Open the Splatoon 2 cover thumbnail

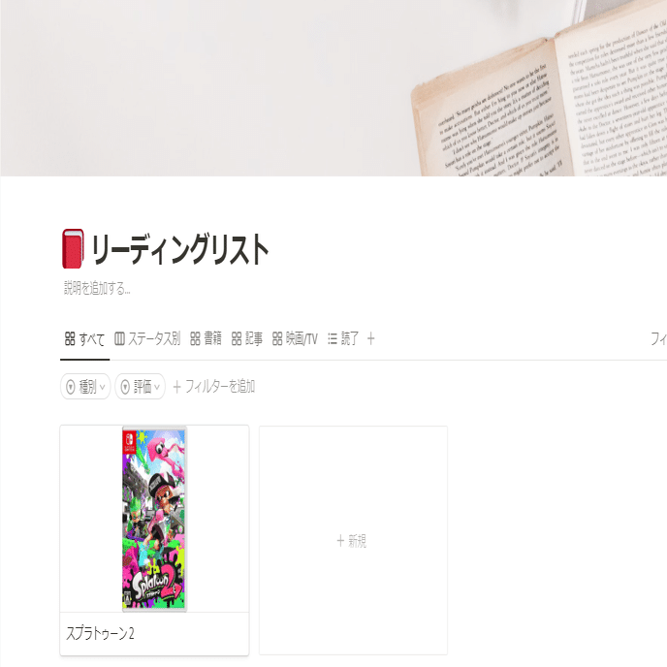(x=154, y=520)
